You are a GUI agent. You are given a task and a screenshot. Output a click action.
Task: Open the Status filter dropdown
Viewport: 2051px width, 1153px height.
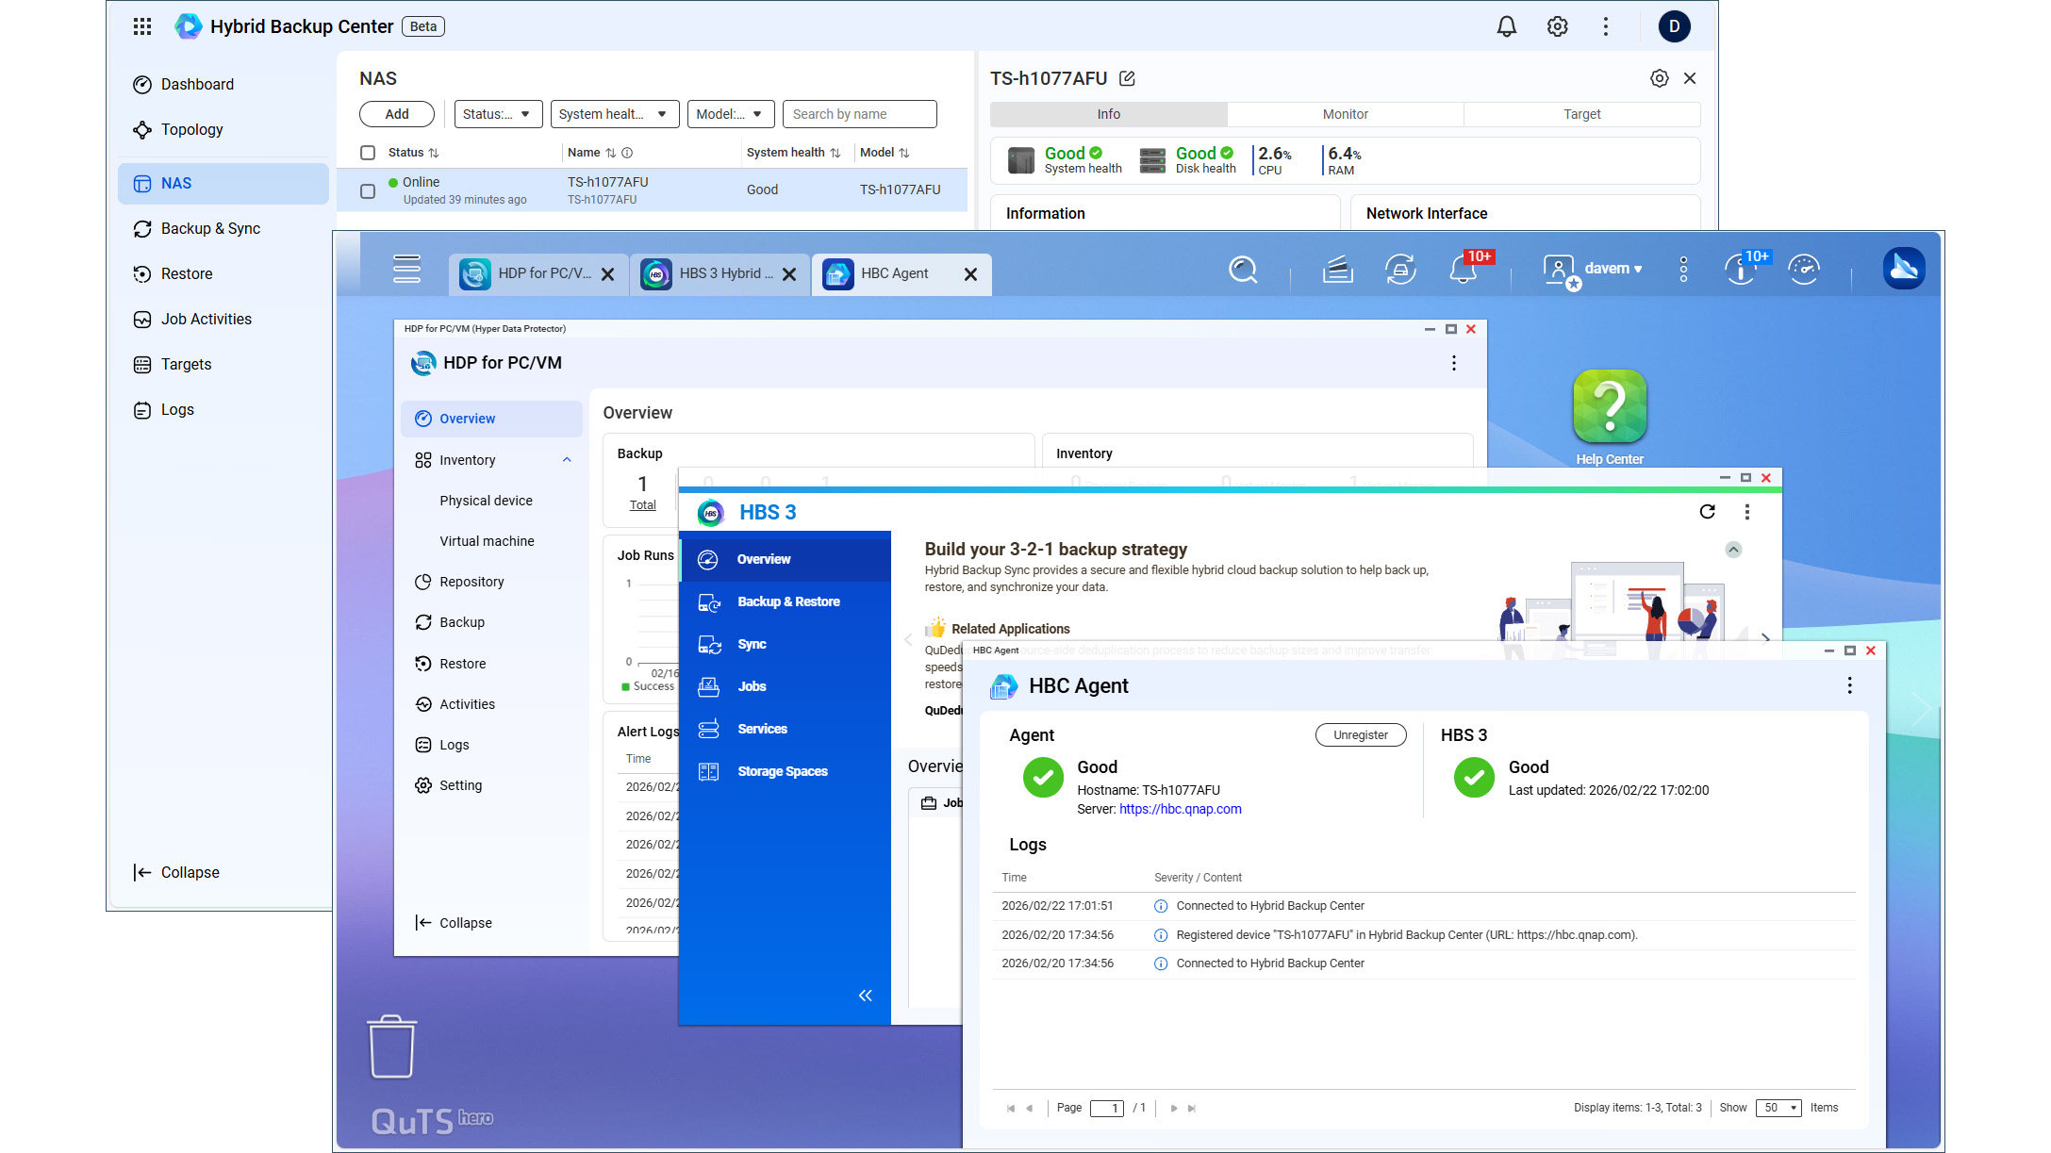[x=497, y=114]
